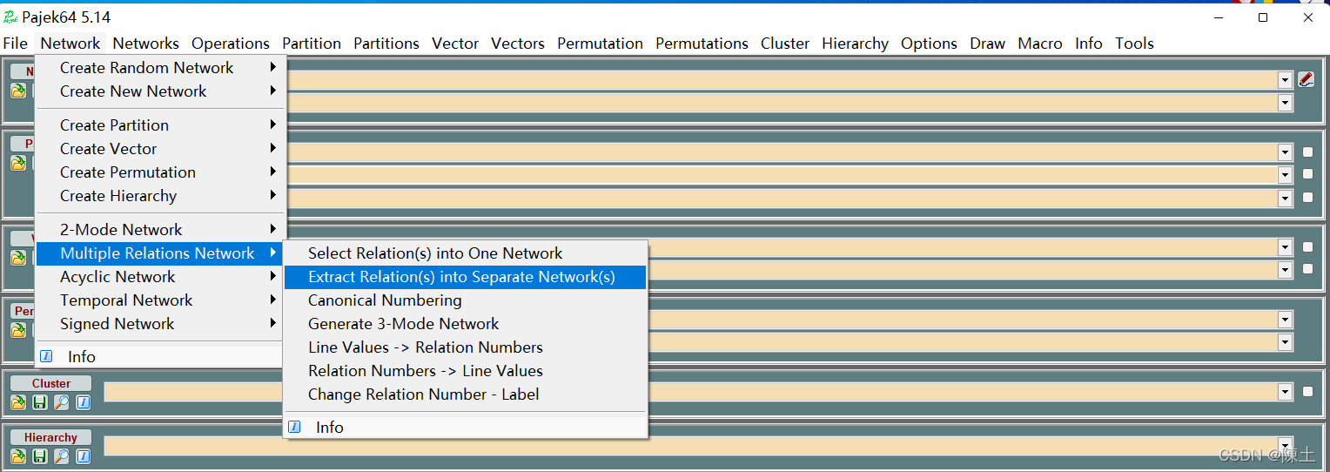Tick the checkbox on the third Partition row
This screenshot has width=1330, height=472.
pos(1307,198)
